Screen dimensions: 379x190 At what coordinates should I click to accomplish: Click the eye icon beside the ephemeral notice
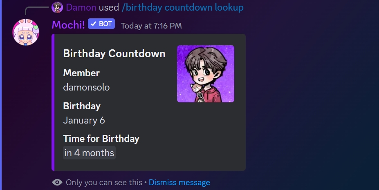[x=57, y=182]
